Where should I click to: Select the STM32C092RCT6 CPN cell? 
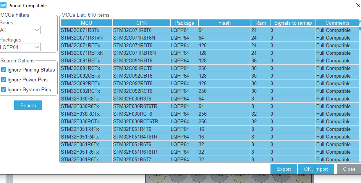pos(142,91)
